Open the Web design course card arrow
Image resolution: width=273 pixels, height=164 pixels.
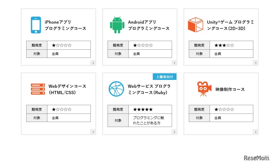point(93,132)
